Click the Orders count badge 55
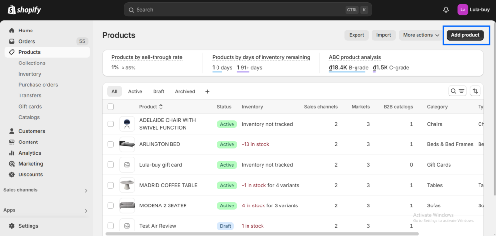The width and height of the screenshot is (496, 236). tap(82, 42)
